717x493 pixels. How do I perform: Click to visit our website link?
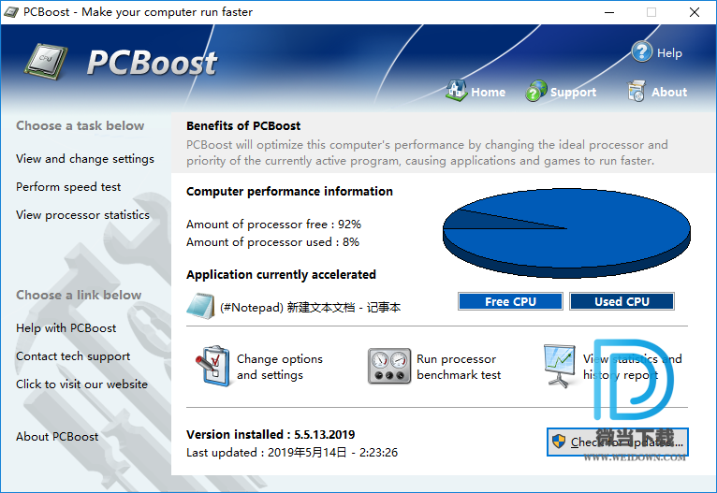(81, 384)
